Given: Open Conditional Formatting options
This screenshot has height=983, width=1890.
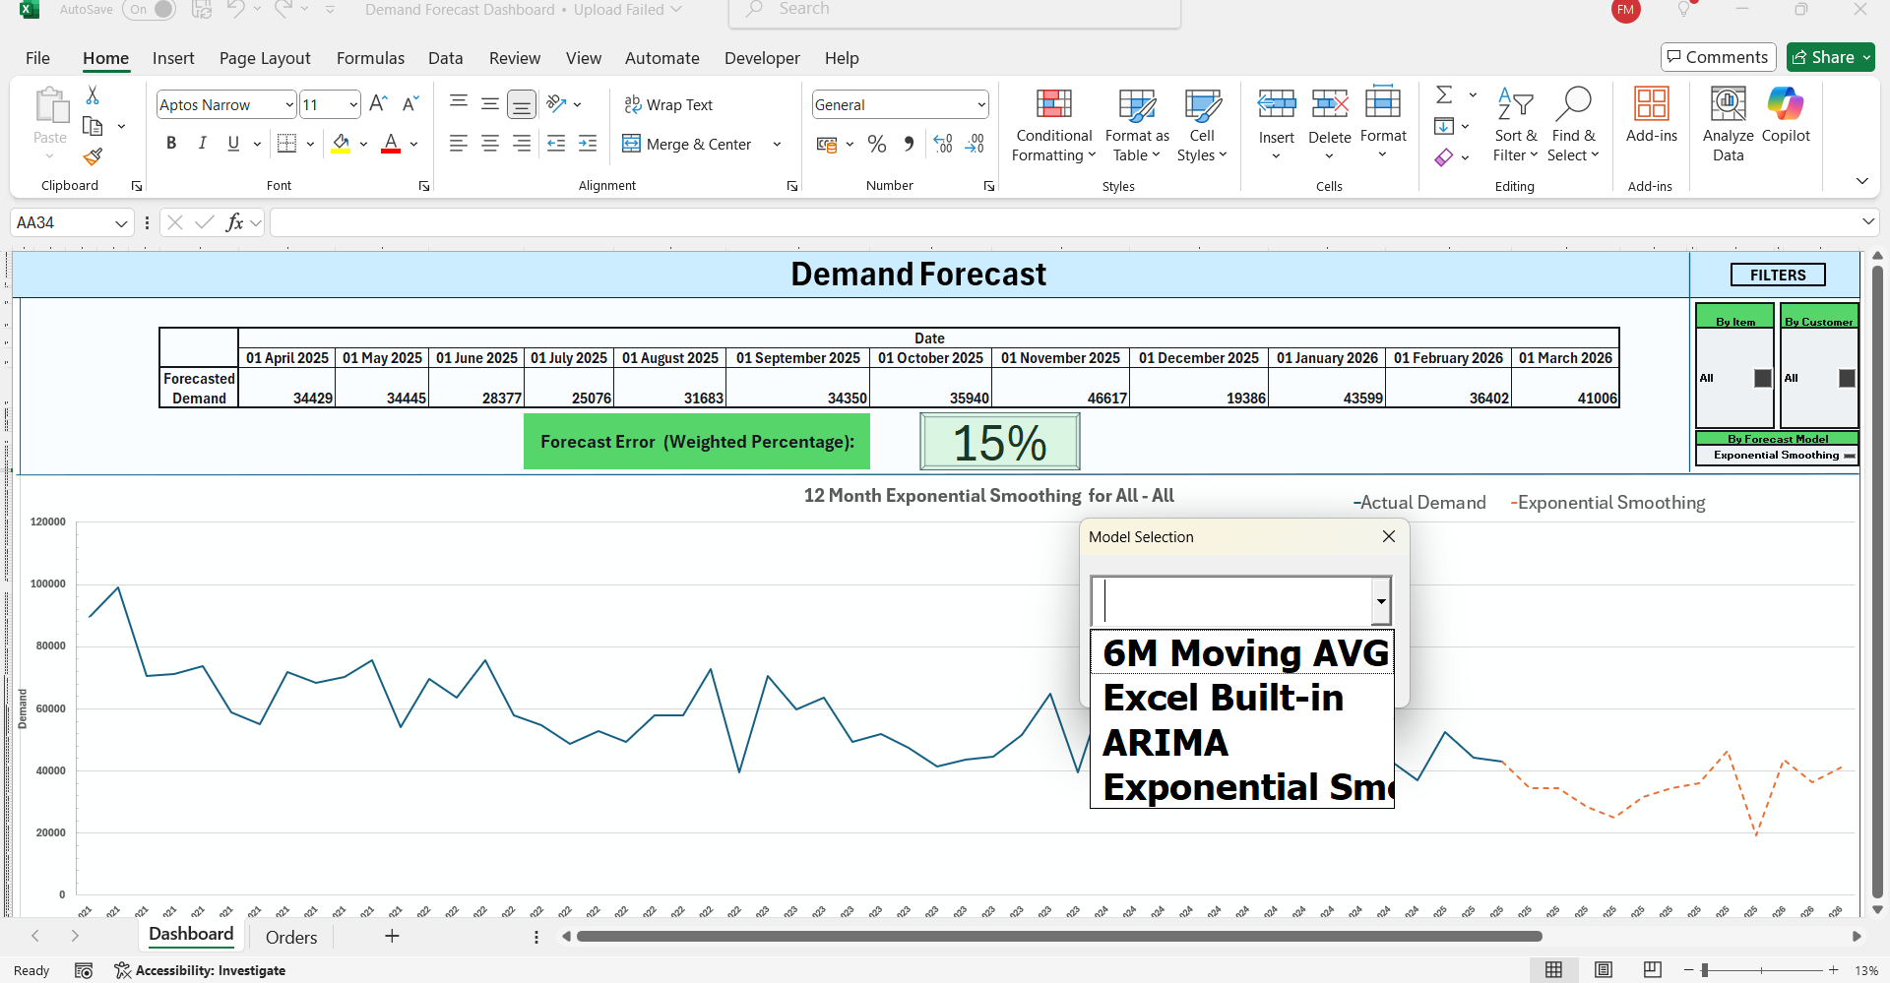Looking at the screenshot, I should click(1052, 125).
